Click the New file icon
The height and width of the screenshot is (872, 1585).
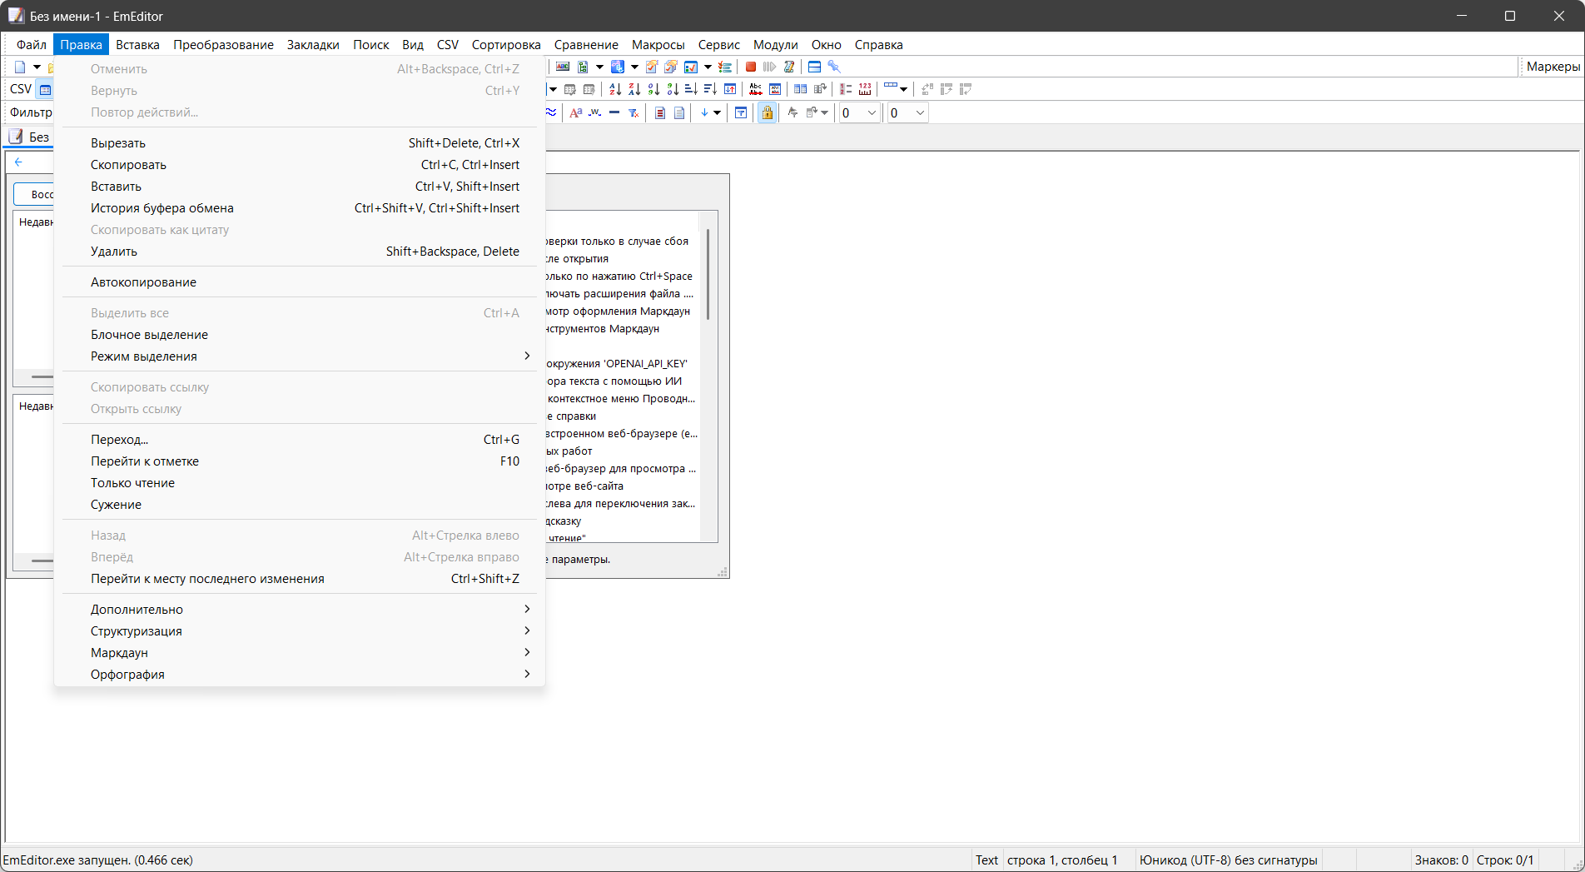coord(20,67)
